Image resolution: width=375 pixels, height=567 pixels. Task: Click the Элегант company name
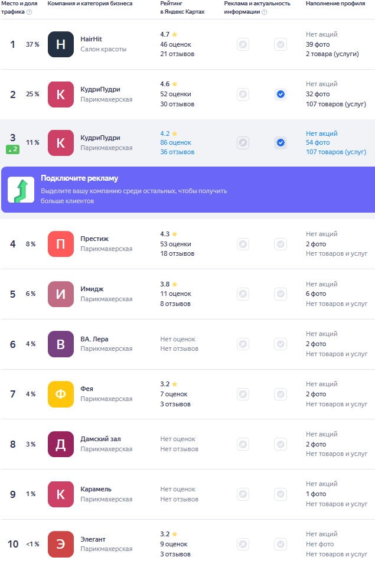coord(93,539)
